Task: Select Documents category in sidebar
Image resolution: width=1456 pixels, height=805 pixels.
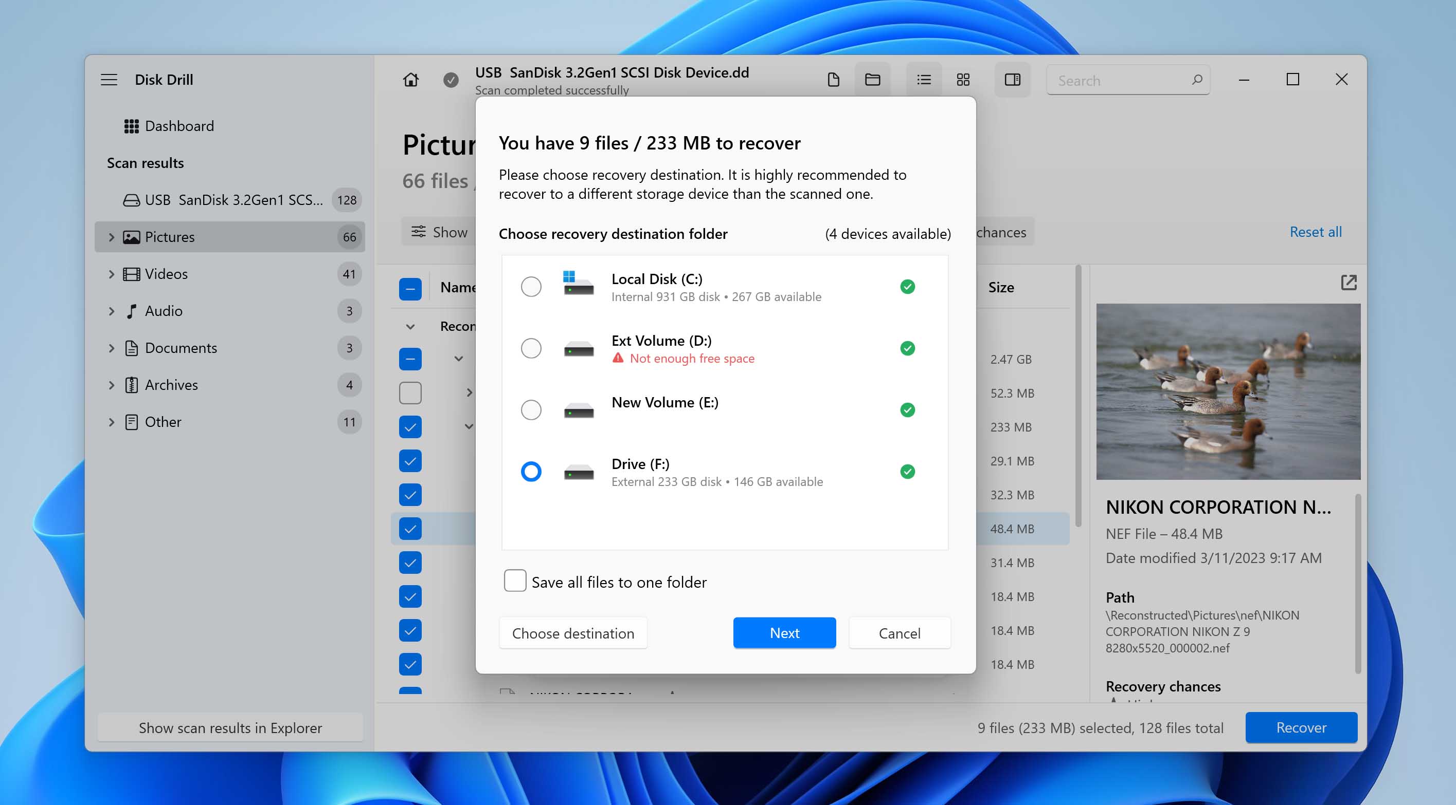Action: click(229, 348)
